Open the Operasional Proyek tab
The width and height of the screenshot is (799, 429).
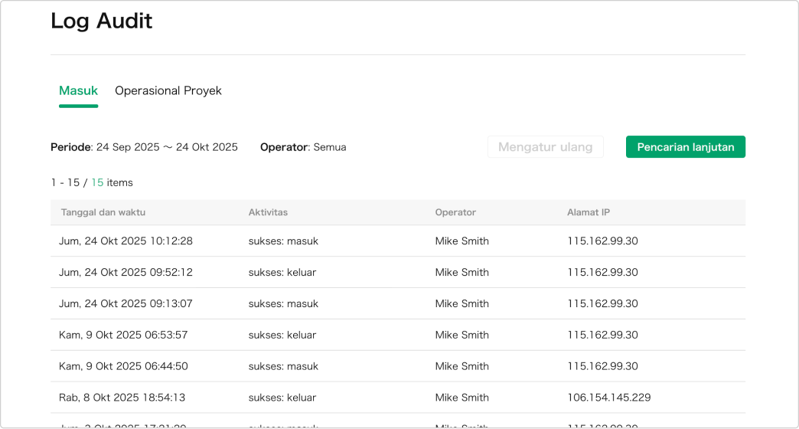point(168,90)
